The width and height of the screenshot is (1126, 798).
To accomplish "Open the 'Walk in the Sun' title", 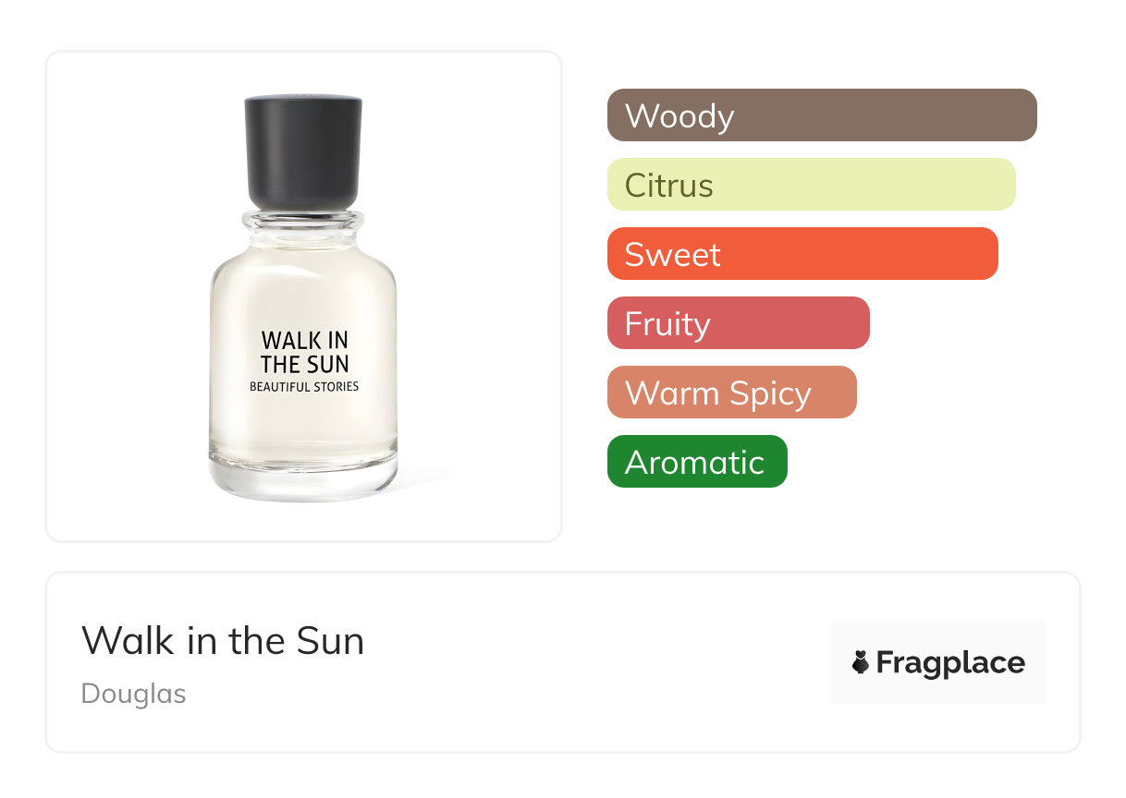I will coord(223,641).
